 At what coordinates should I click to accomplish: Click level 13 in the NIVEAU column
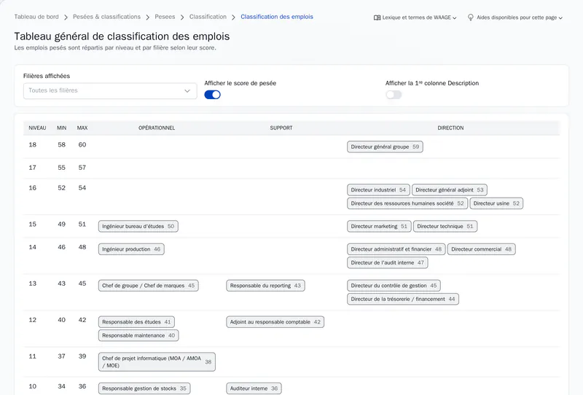(x=33, y=283)
